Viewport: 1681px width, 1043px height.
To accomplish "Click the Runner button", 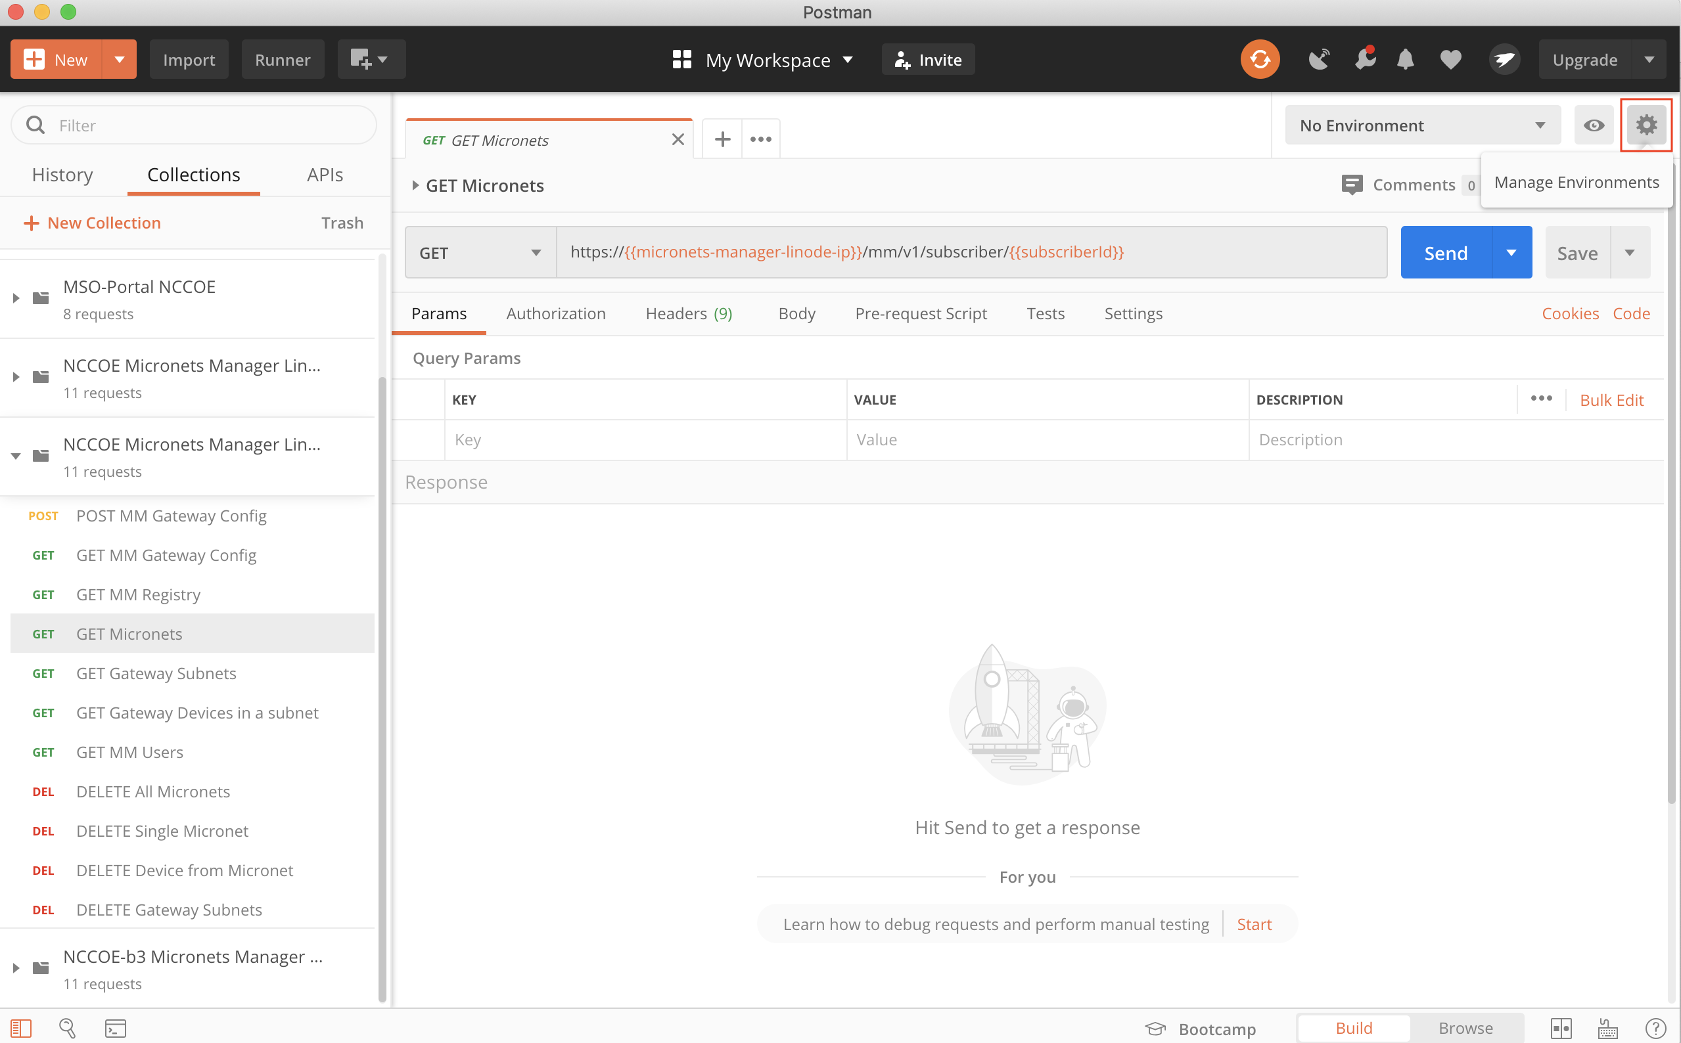I will (x=282, y=59).
